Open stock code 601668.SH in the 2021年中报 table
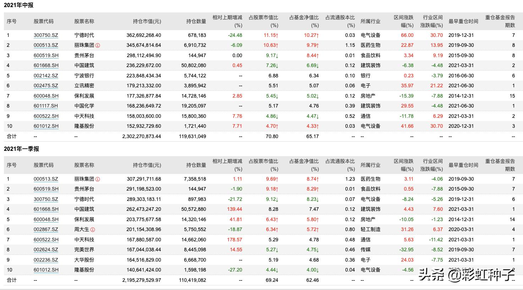523x290 pixels. 46,65
